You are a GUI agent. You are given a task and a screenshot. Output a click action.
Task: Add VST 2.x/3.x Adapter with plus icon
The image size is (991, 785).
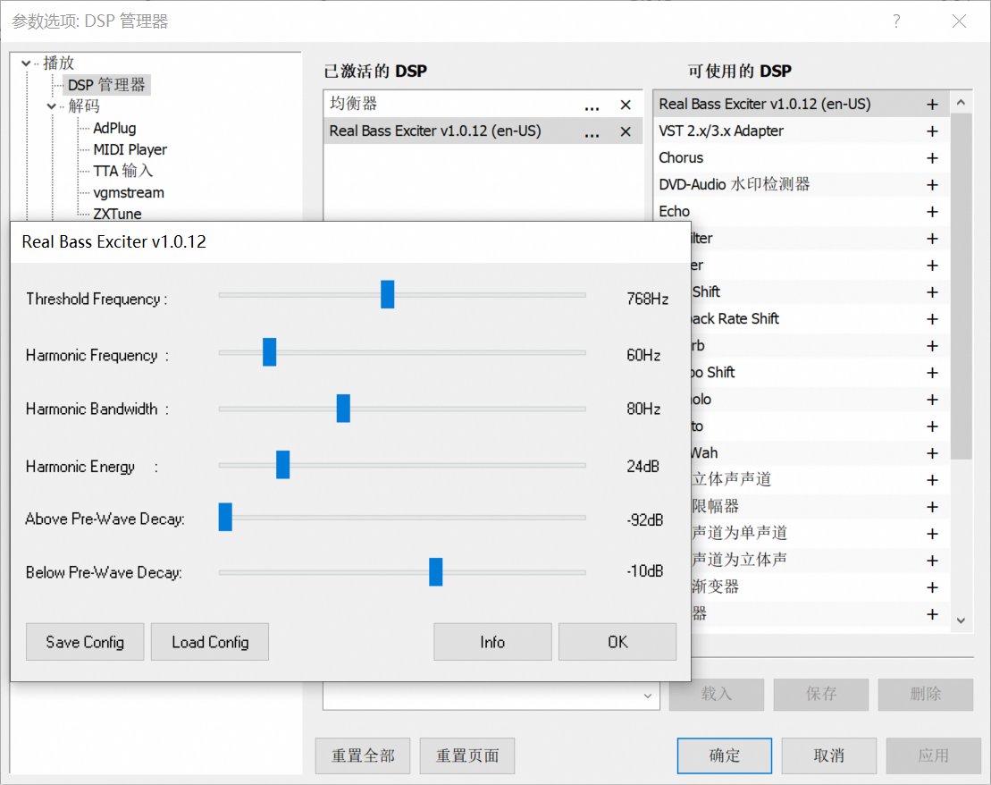coord(932,131)
